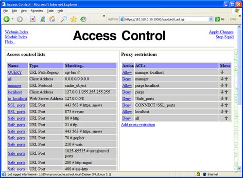The height and width of the screenshot is (178, 243).
Task: Open the File menu
Action: (x=5, y=11)
